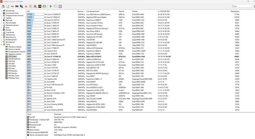Start the system stability test flame icon
Viewport: 255px width, 139px height.
coord(26,6)
